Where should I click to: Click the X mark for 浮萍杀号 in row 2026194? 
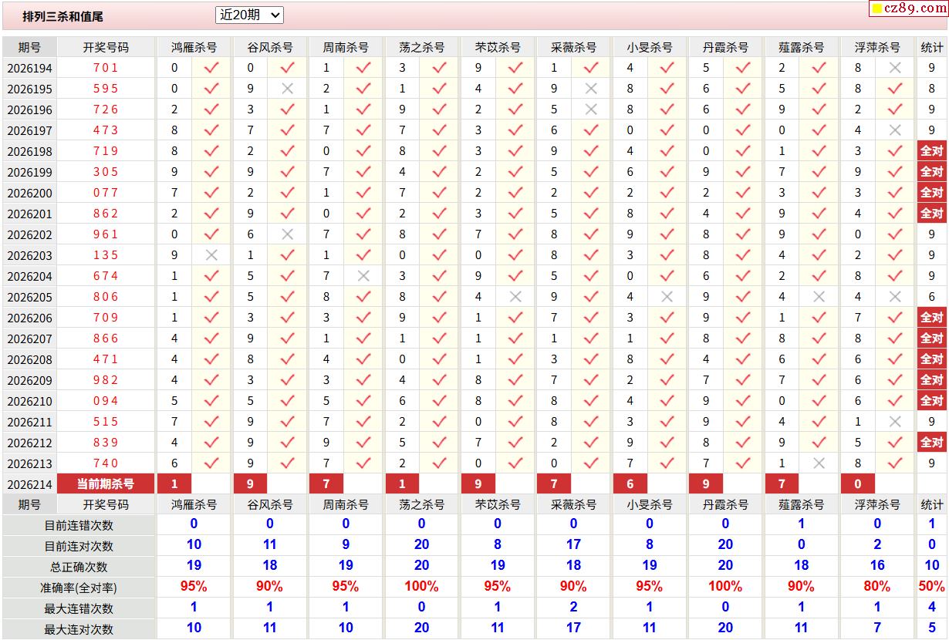click(895, 68)
